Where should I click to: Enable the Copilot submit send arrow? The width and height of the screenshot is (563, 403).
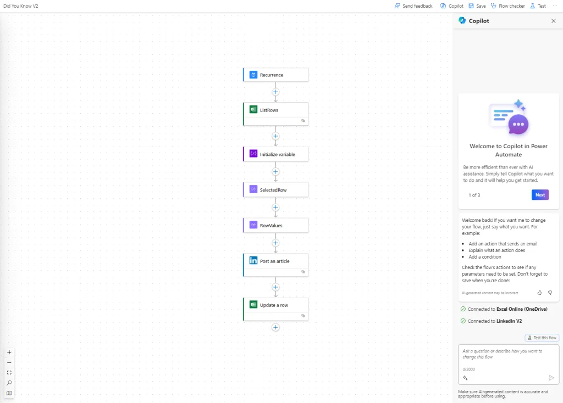click(x=551, y=378)
